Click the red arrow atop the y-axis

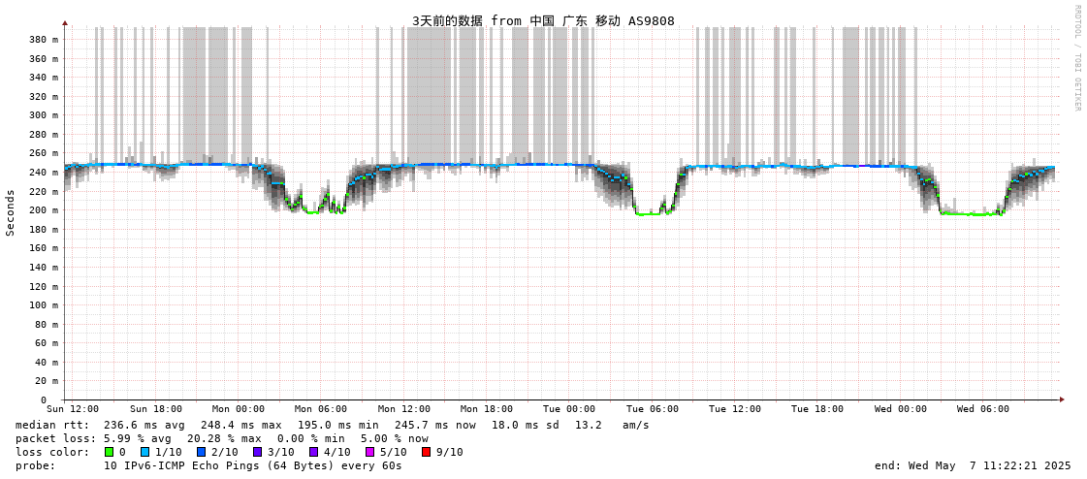coord(64,23)
